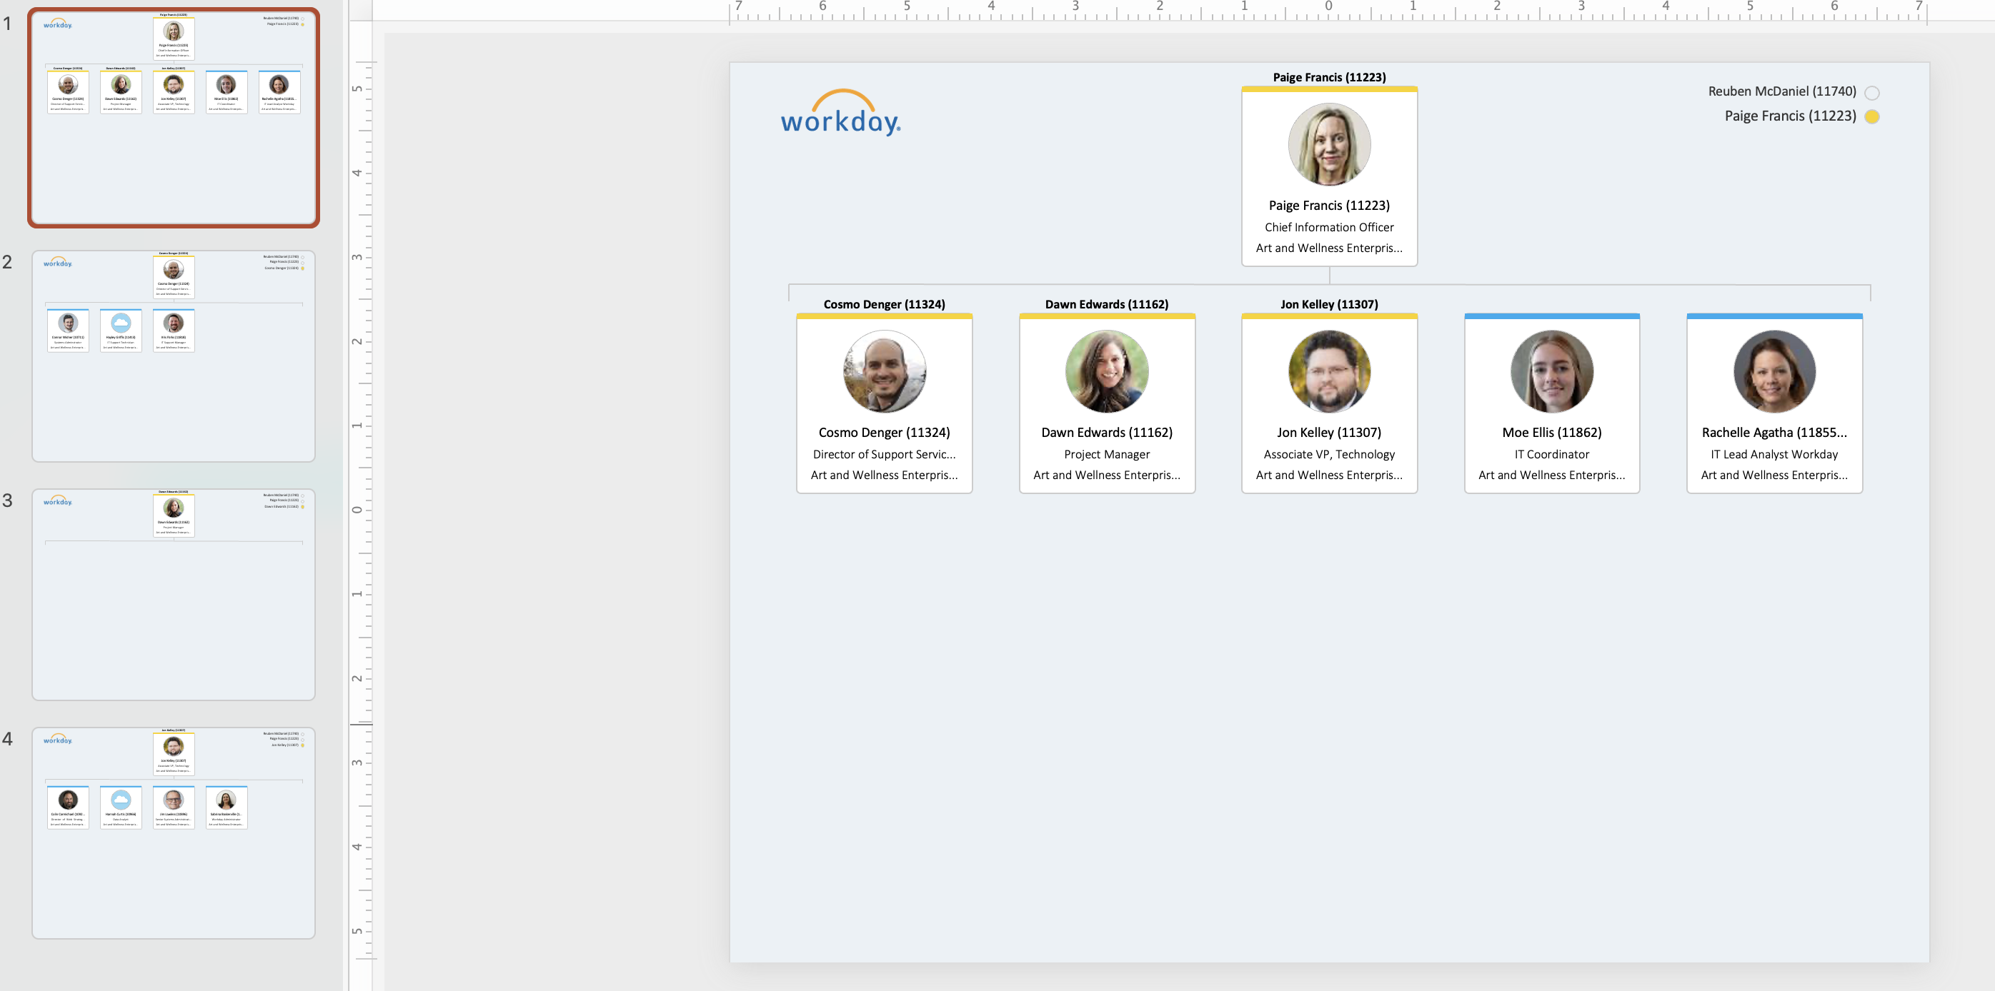
Task: Click the Workday logo on the main slide
Action: (x=840, y=117)
